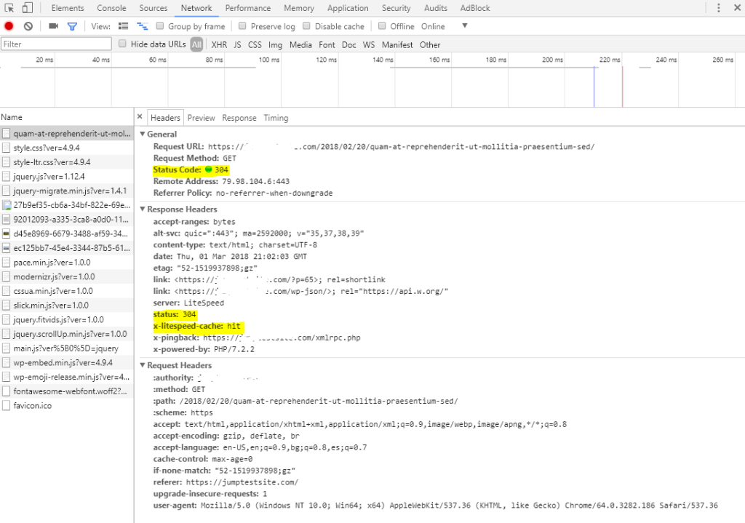Enable Hide data URLs checkbox
This screenshot has width=745, height=523.
(x=122, y=44)
